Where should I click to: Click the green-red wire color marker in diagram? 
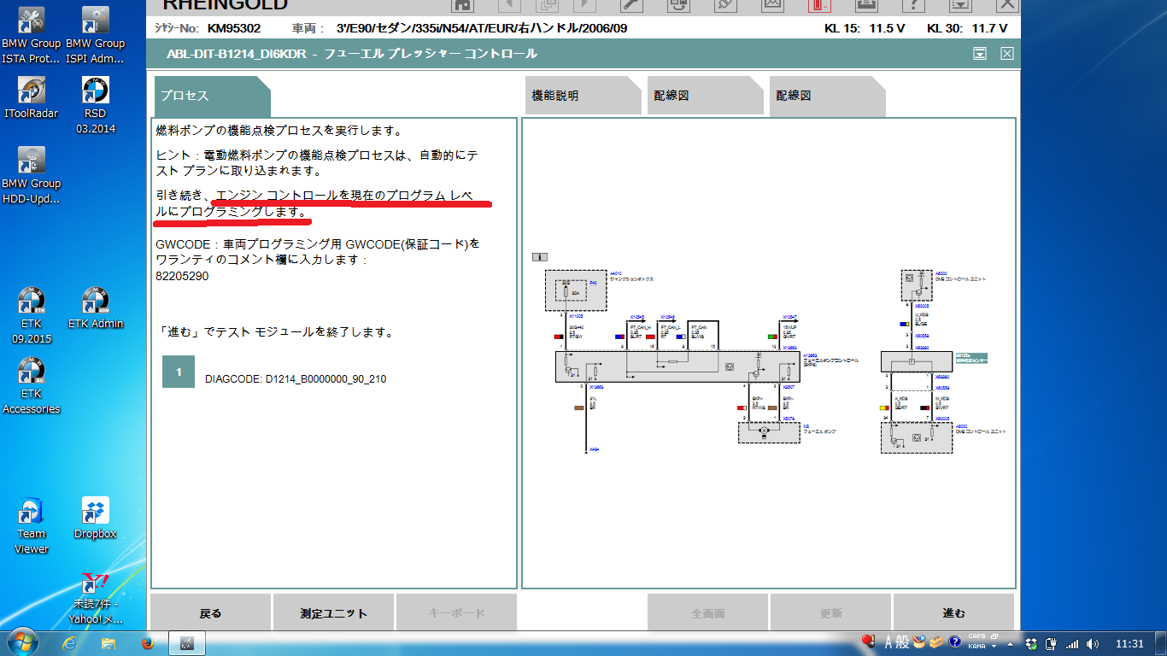(773, 337)
